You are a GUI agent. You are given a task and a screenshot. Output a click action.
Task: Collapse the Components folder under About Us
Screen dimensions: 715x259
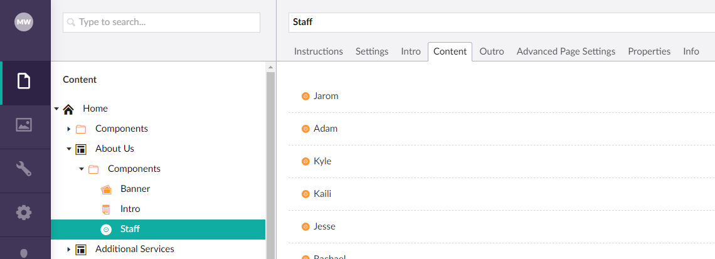[82, 169]
